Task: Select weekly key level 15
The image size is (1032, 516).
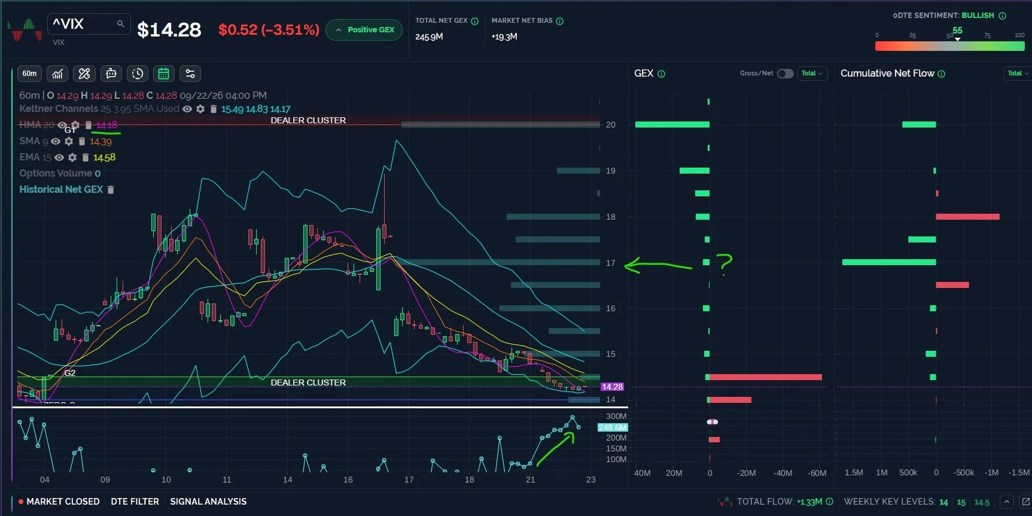Action: click(961, 502)
